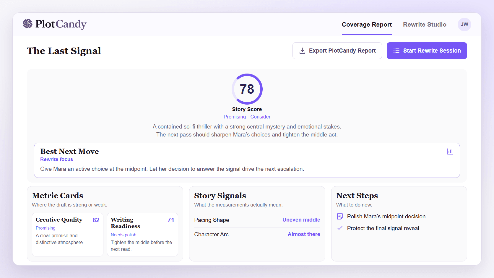Click the Metric Cards heading
Image resolution: width=494 pixels, height=278 pixels.
(x=57, y=196)
